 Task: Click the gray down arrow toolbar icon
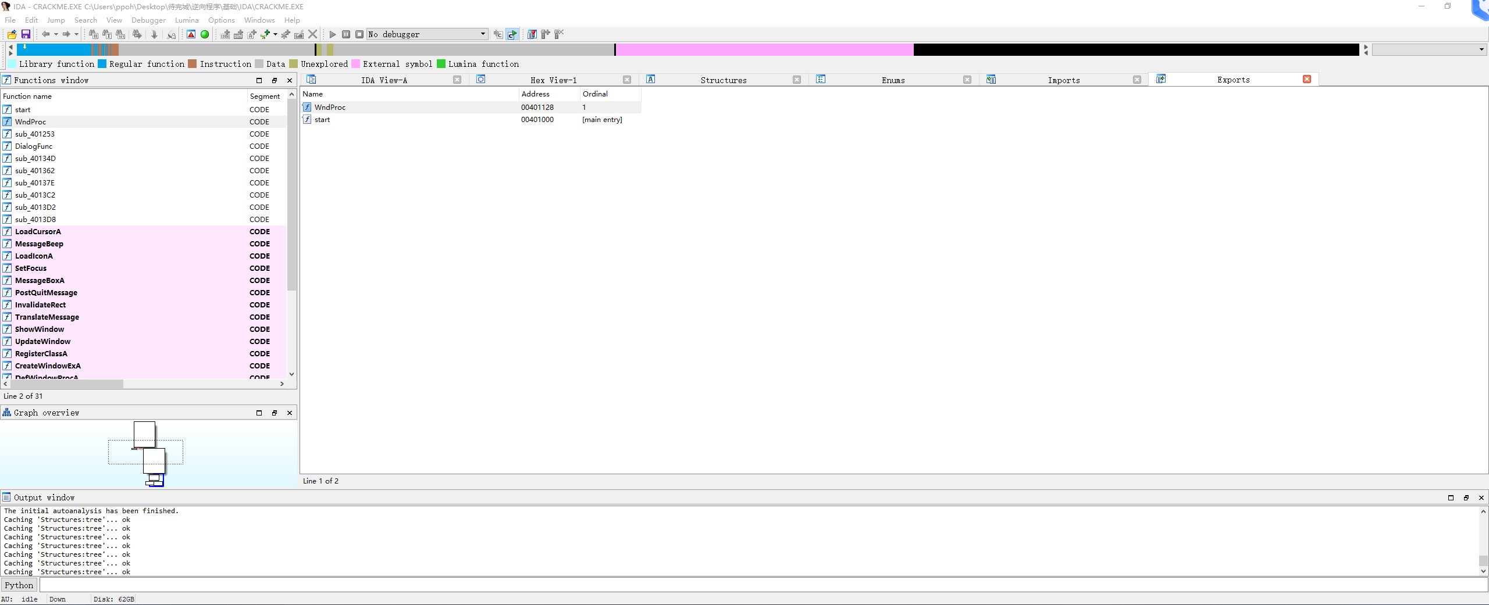pyautogui.click(x=154, y=34)
